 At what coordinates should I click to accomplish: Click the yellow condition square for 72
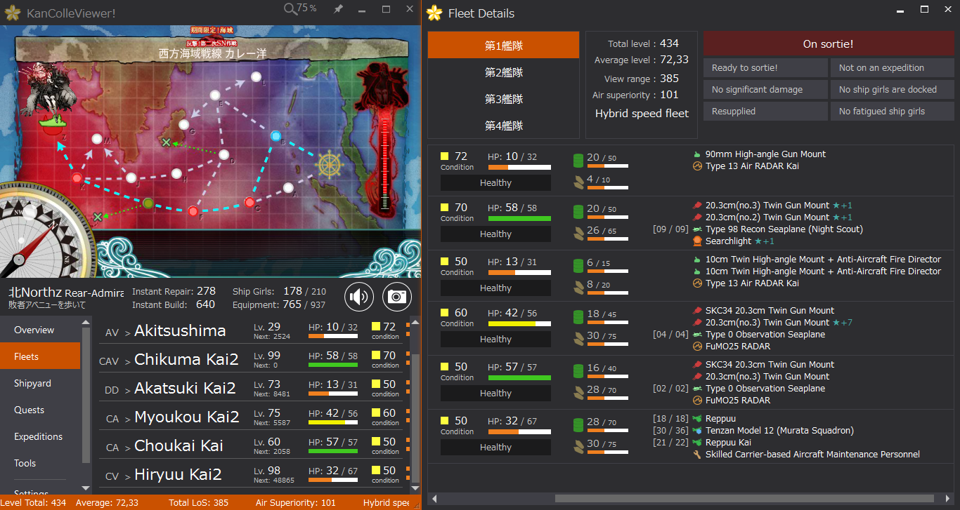(x=445, y=156)
